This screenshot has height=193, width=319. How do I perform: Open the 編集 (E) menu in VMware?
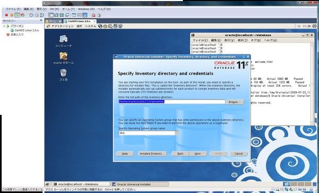pyautogui.click(x=28, y=9)
